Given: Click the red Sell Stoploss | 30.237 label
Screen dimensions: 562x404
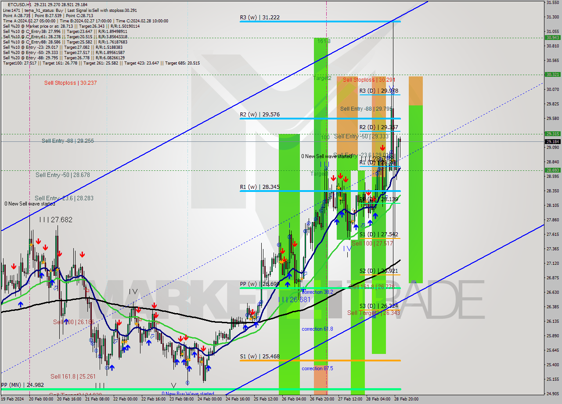Looking at the screenshot, I should pyautogui.click(x=70, y=83).
